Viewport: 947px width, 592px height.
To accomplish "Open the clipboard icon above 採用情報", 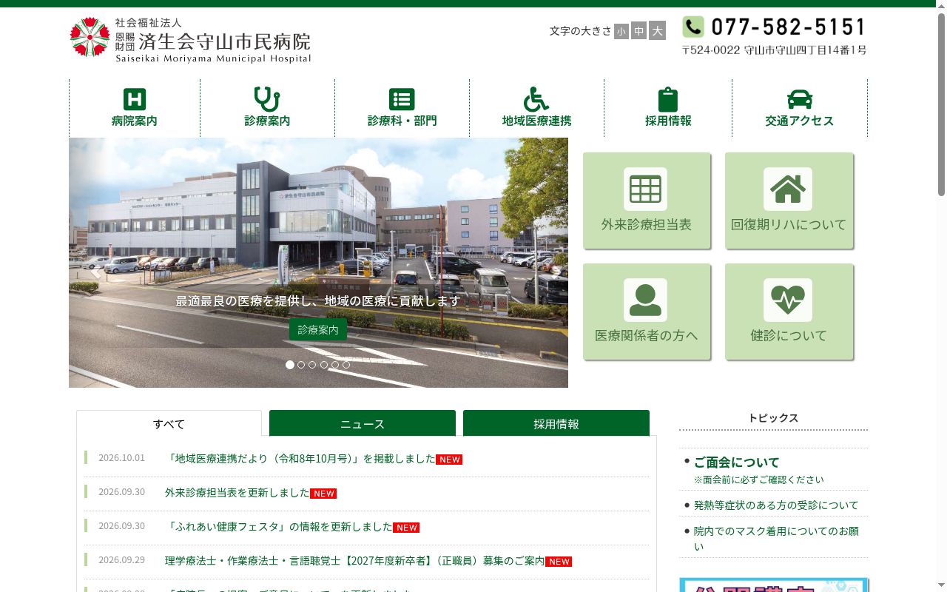I will pos(668,99).
